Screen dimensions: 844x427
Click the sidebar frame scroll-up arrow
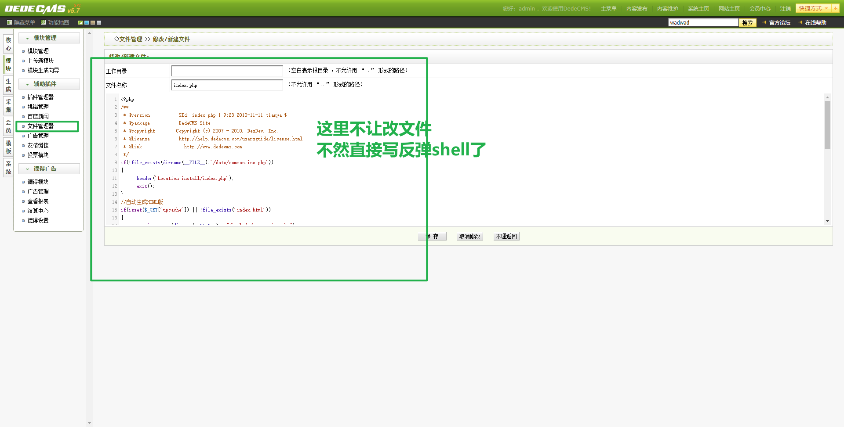pyautogui.click(x=89, y=33)
